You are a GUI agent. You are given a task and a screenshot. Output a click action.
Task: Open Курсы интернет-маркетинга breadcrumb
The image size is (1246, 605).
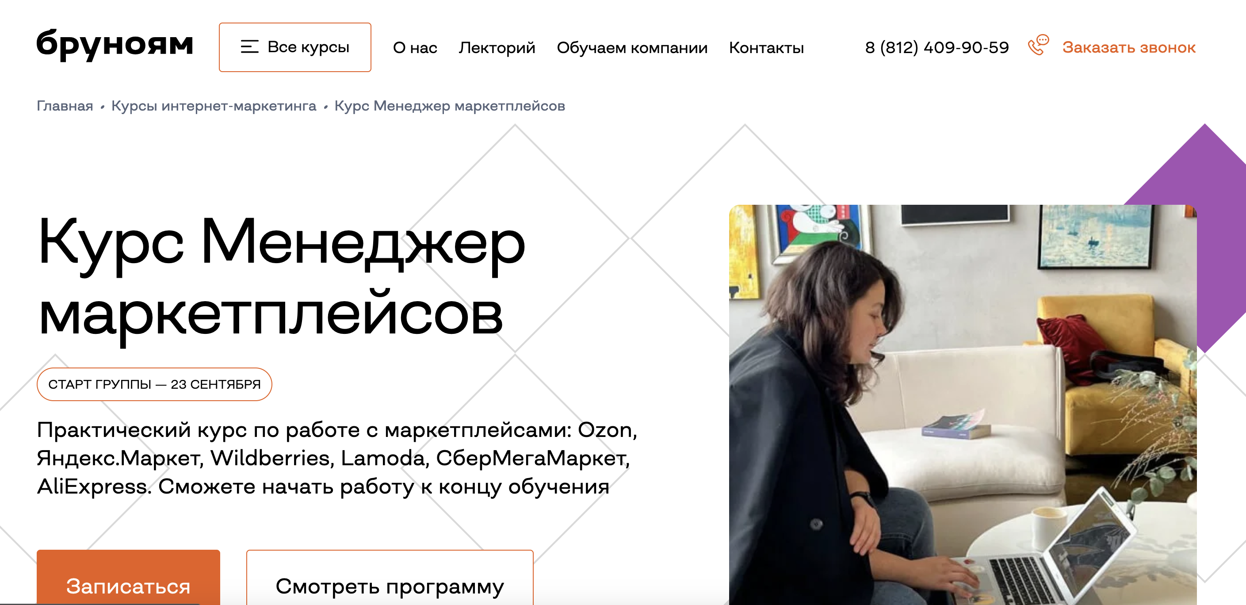[x=214, y=105]
